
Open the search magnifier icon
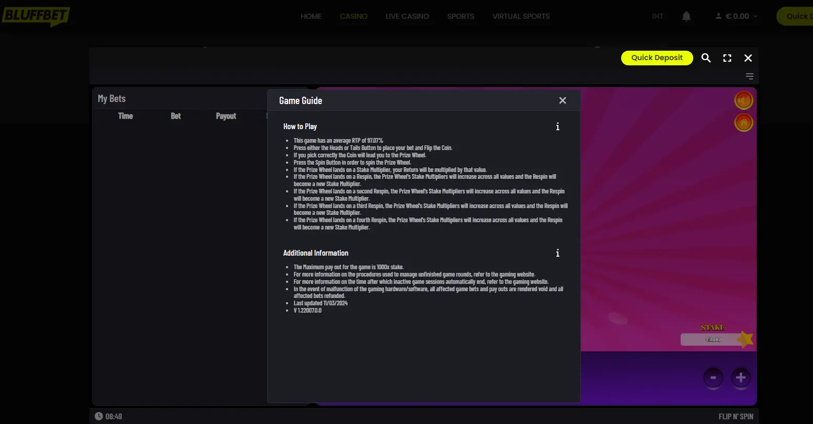(706, 58)
